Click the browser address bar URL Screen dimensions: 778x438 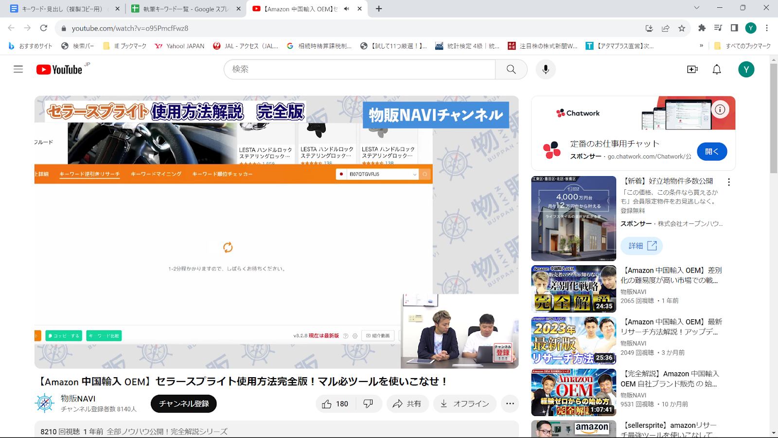pos(130,28)
